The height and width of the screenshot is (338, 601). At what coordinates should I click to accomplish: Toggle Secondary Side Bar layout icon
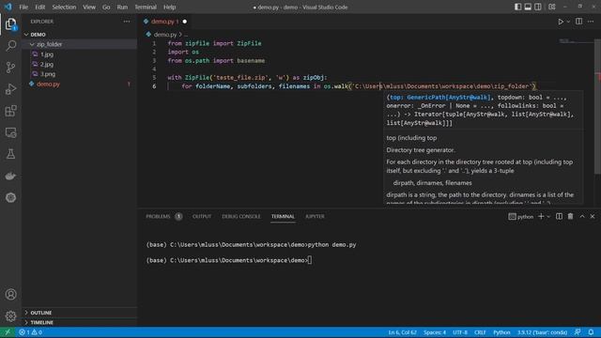(x=538, y=7)
